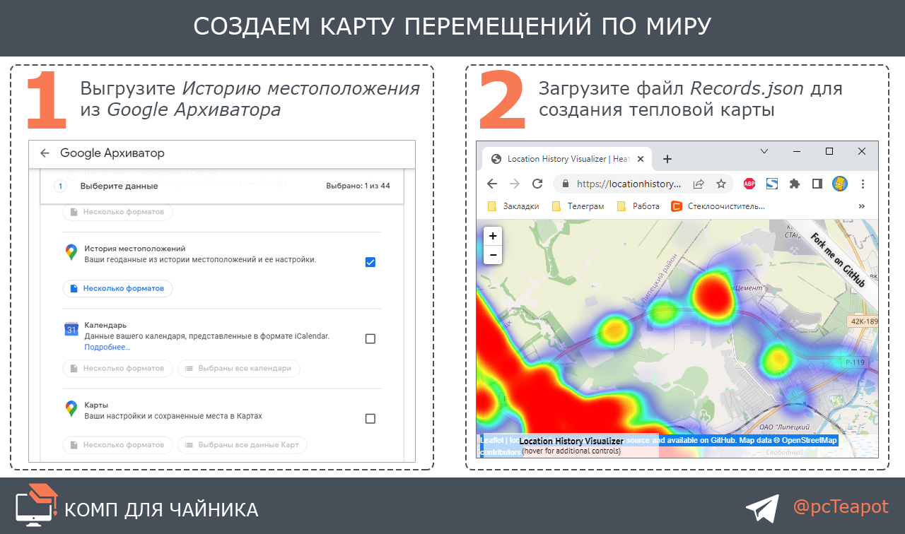
Task: Open the Chrome three-dot menu
Action: [863, 184]
